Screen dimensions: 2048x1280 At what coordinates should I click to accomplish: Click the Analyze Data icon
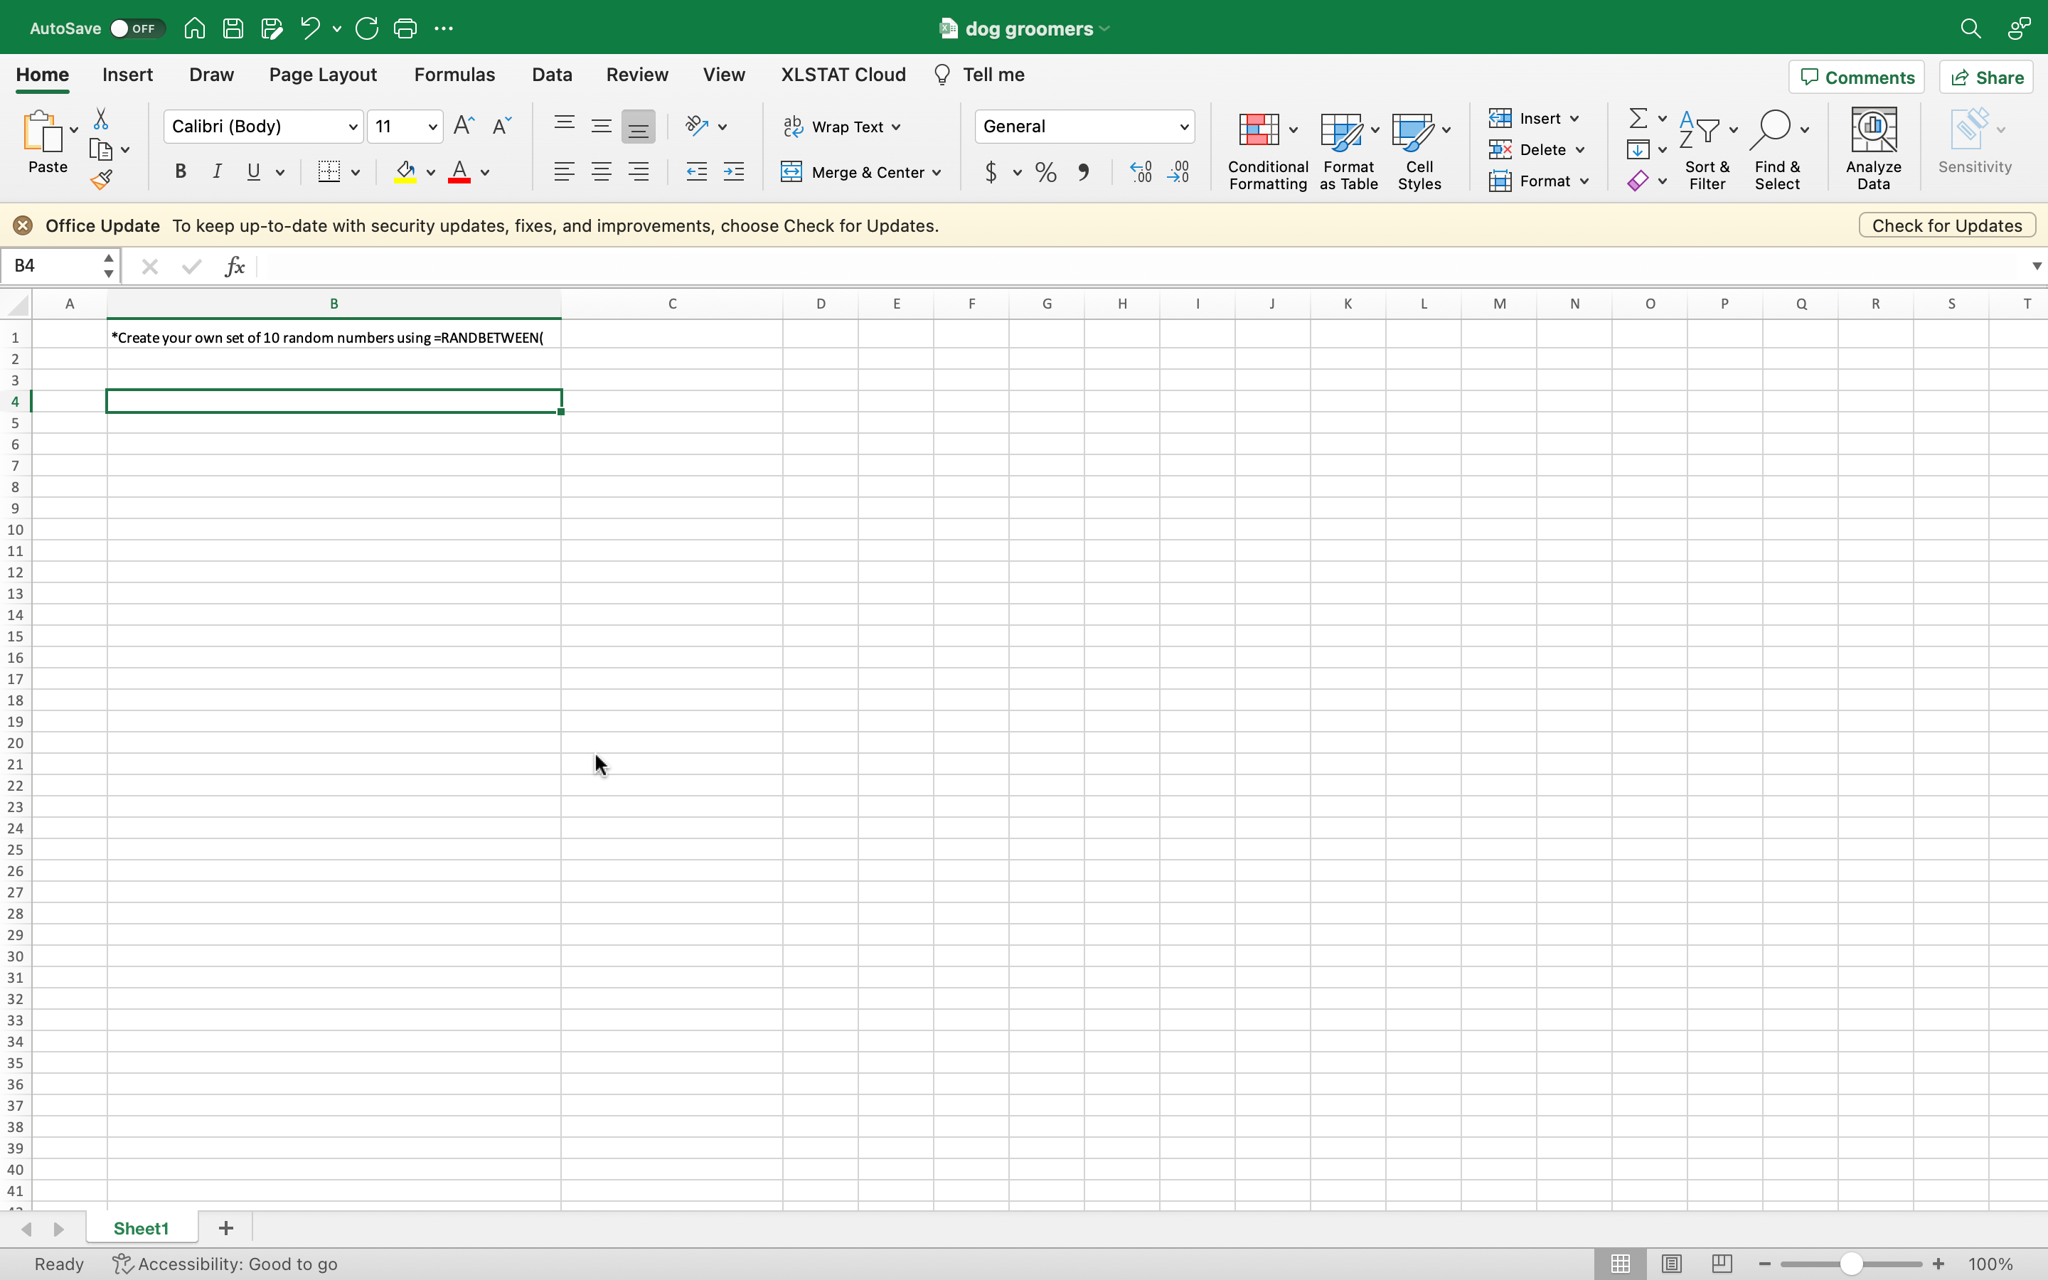1874,129
